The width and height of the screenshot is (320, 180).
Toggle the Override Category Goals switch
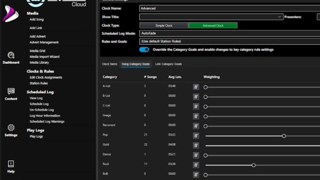(x=144, y=50)
